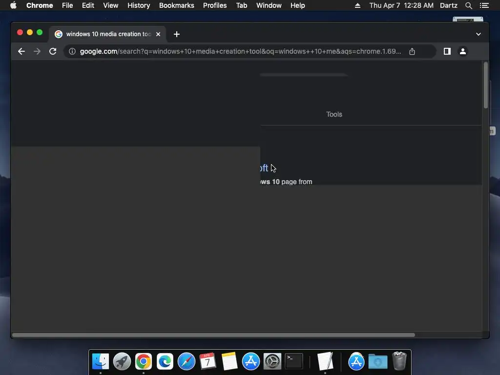Launch Safari from the Dock
Viewport: 500px width, 375px height.
pyautogui.click(x=186, y=361)
